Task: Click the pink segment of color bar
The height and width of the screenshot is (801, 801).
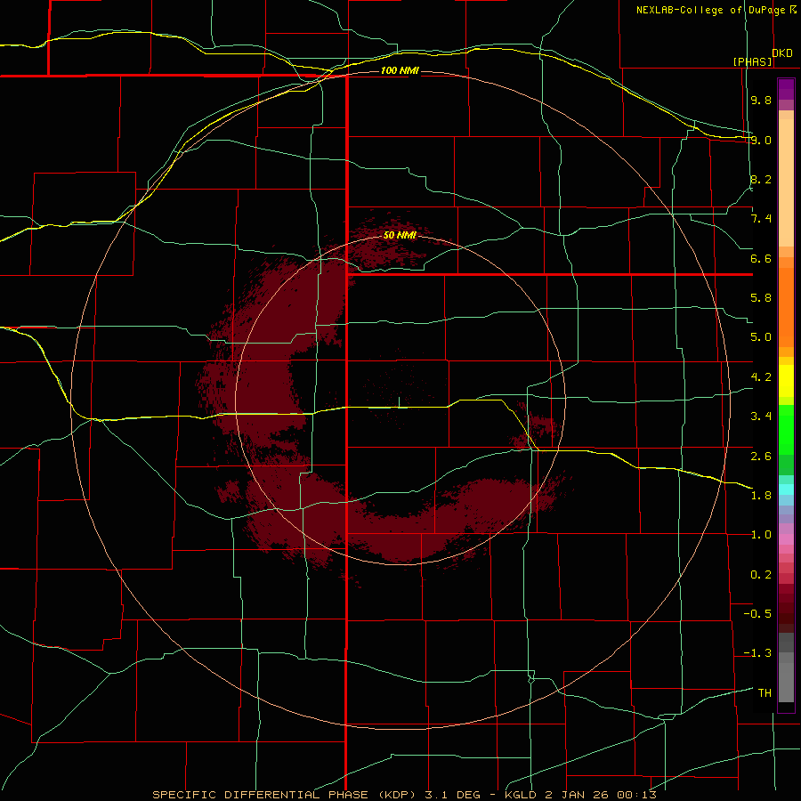Action: click(786, 539)
